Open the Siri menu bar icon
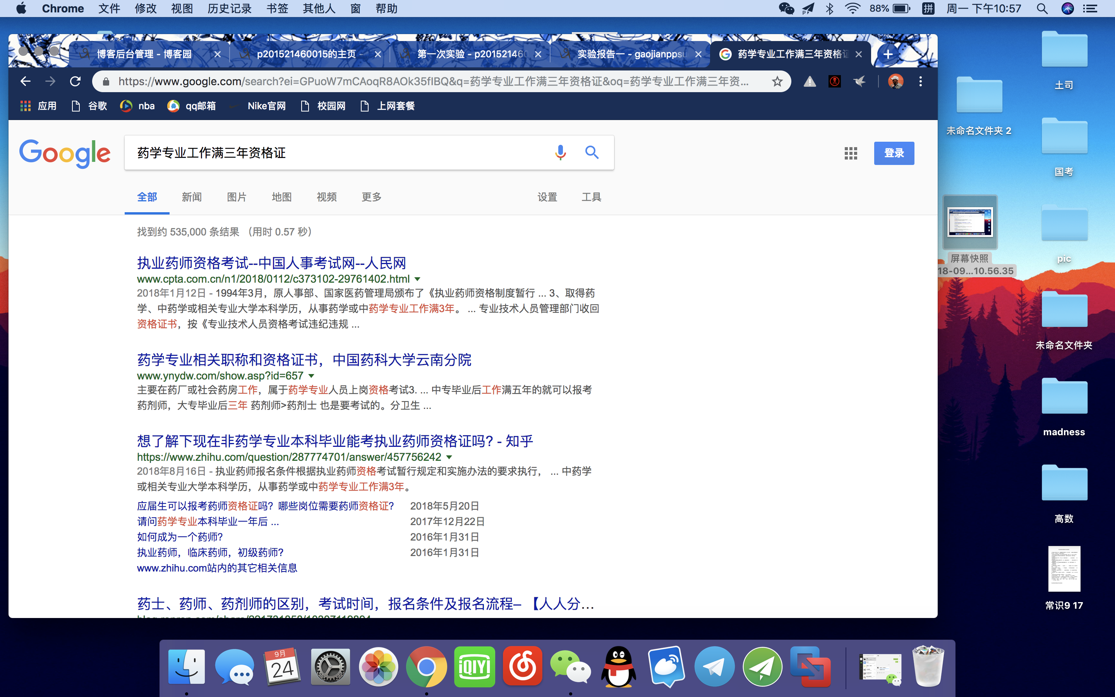This screenshot has height=697, width=1115. point(1067,9)
